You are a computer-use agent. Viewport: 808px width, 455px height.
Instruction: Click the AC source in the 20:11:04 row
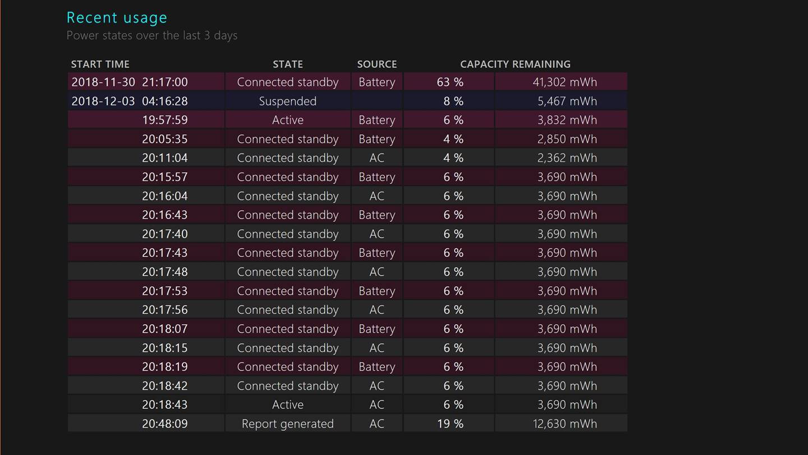tap(377, 158)
